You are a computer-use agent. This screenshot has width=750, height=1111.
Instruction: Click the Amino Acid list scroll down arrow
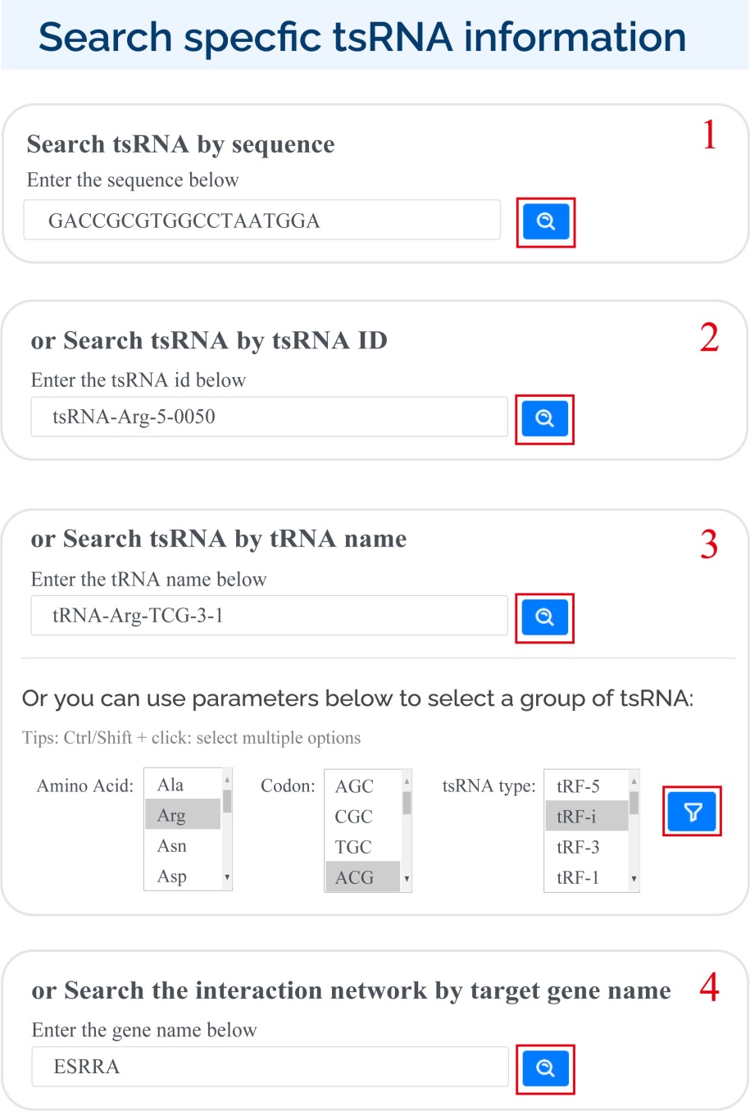coord(227,877)
